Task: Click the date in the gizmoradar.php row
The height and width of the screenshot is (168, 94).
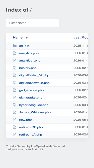Action: click(x=81, y=97)
